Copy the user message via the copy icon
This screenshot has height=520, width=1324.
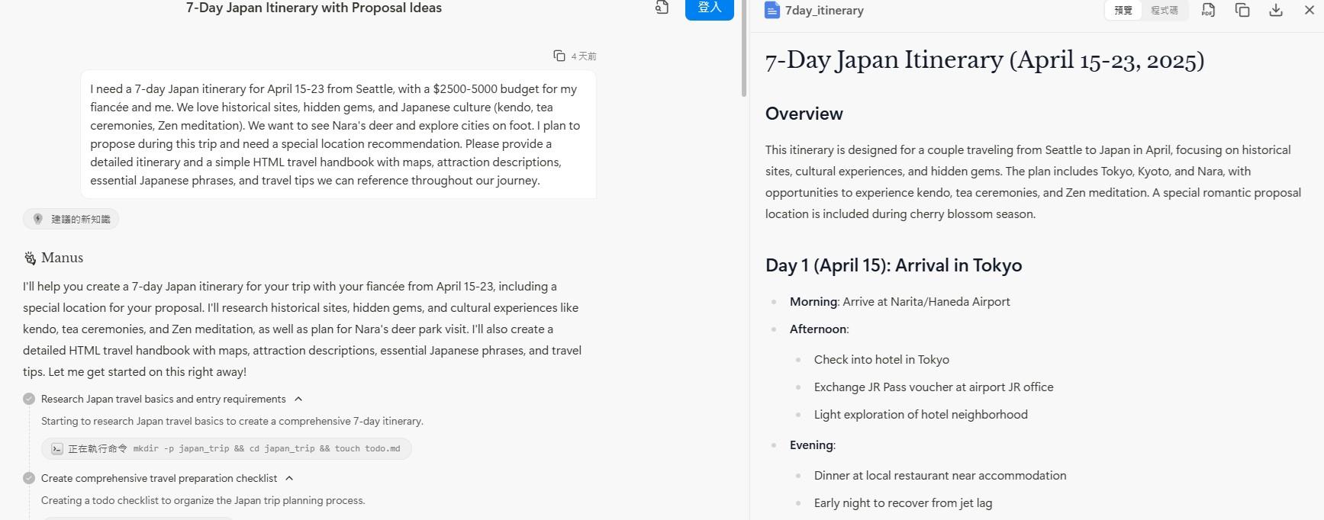point(559,56)
